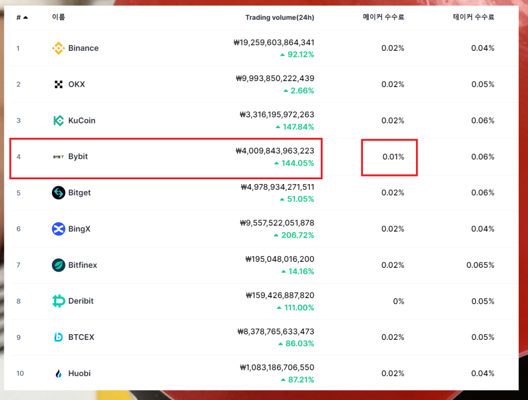
Task: Click Huobi taker fee 0.04%
Action: pos(483,373)
